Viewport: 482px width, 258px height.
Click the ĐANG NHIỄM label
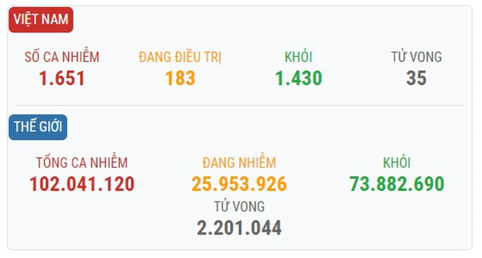239,163
